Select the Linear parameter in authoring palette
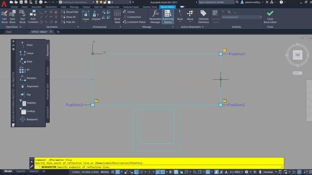Screen dimensions: 312x175 [27, 53]
